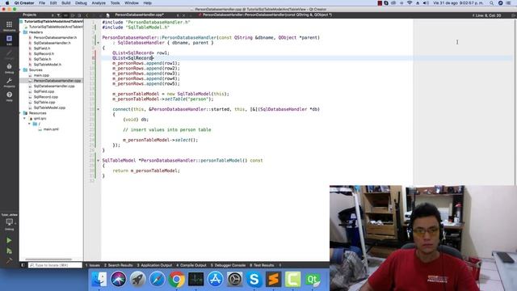Fold the connect lambda code block

[99, 109]
